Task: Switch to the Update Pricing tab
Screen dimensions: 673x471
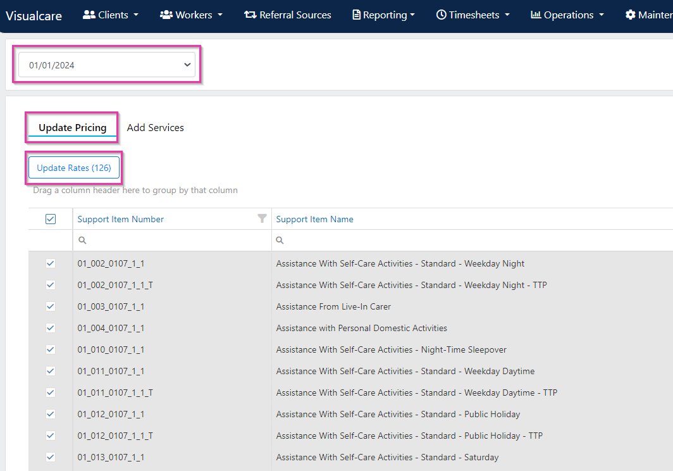Action: click(73, 128)
